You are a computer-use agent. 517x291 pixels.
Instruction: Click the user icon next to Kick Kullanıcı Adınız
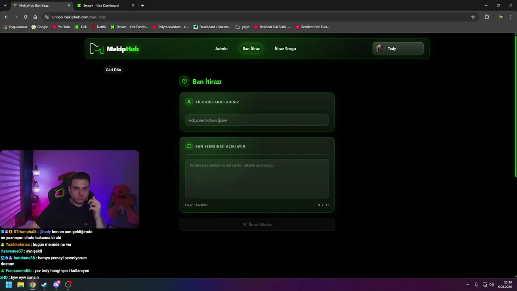(x=189, y=102)
